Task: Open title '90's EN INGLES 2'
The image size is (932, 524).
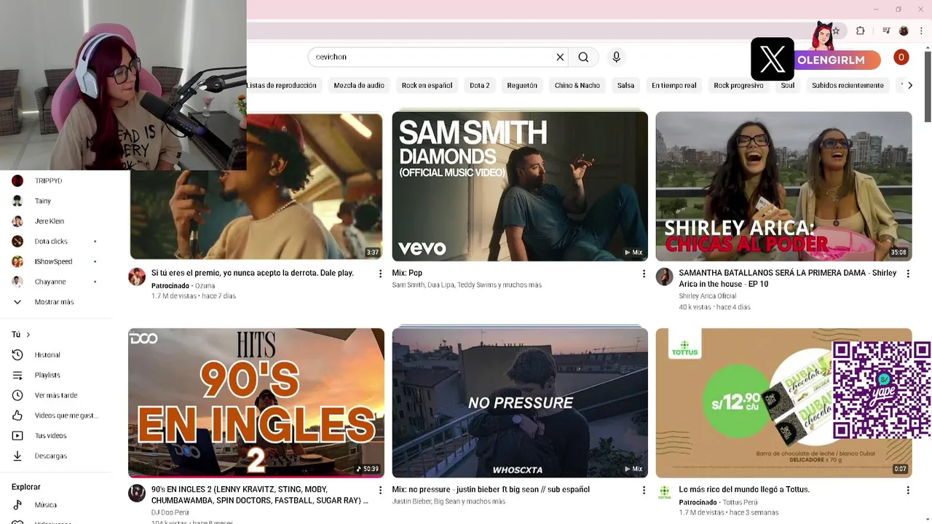Action: pyautogui.click(x=260, y=495)
